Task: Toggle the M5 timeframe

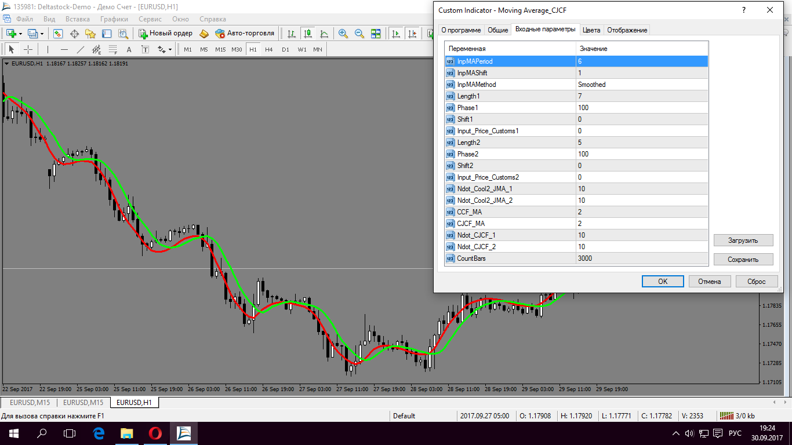Action: pyautogui.click(x=204, y=49)
